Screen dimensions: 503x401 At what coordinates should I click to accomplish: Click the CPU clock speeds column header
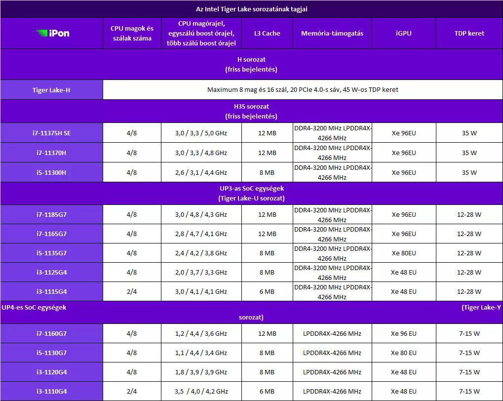201,33
